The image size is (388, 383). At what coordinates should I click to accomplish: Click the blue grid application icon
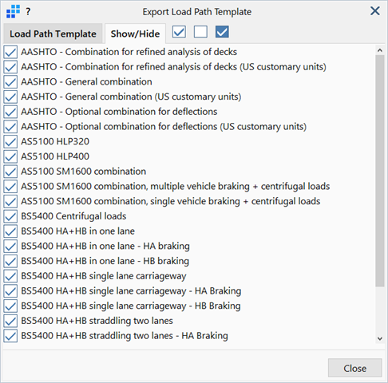click(x=13, y=11)
